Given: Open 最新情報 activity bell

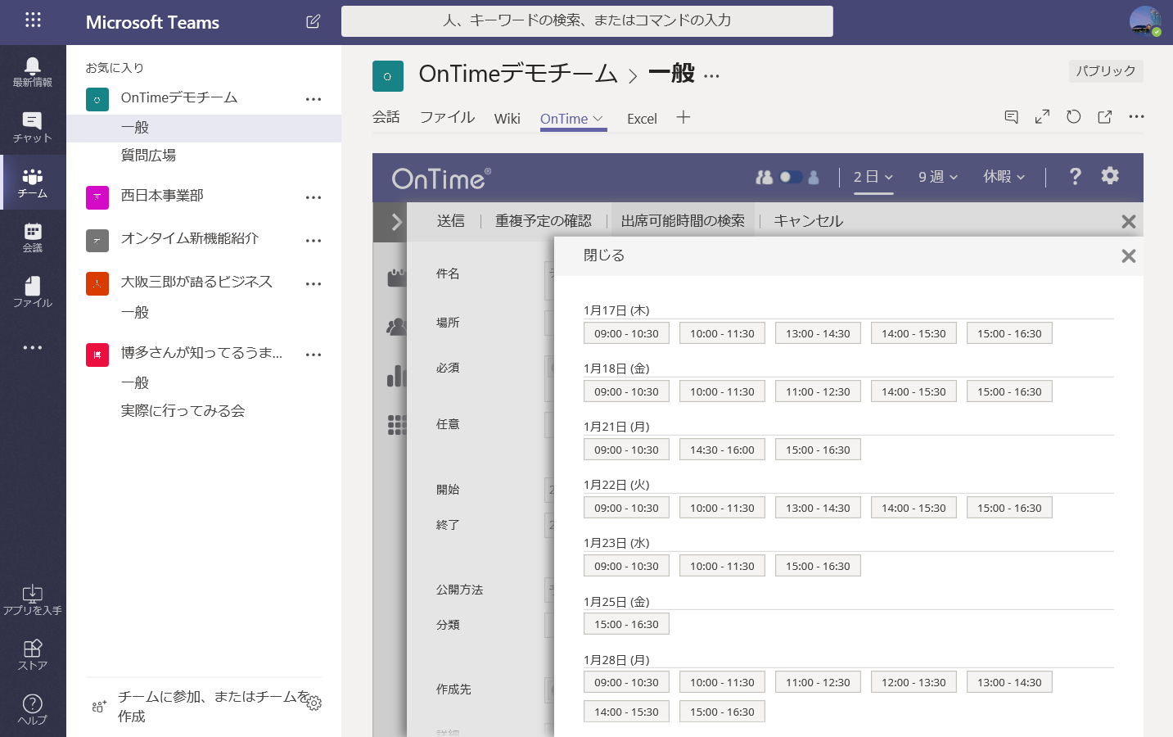Looking at the screenshot, I should pos(33,72).
